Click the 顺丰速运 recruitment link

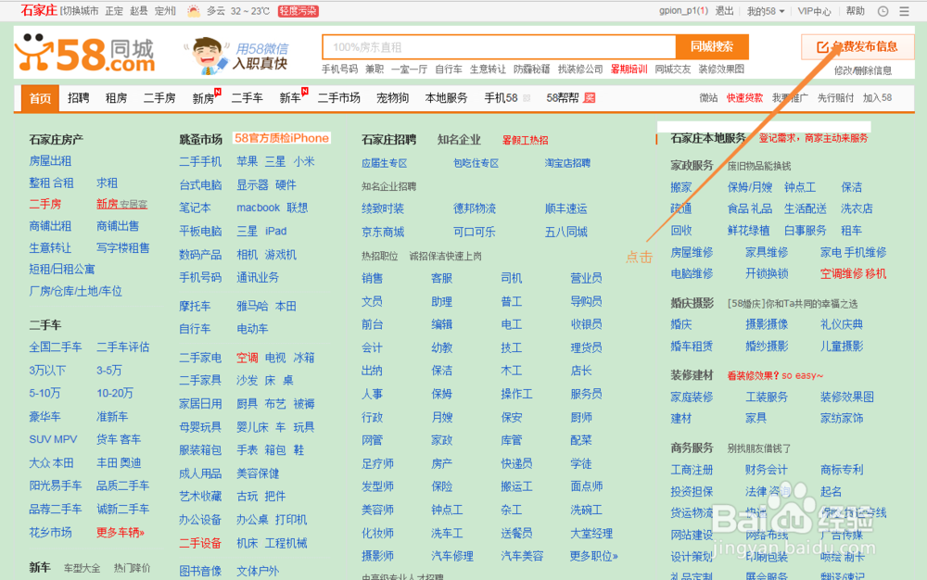(x=565, y=209)
